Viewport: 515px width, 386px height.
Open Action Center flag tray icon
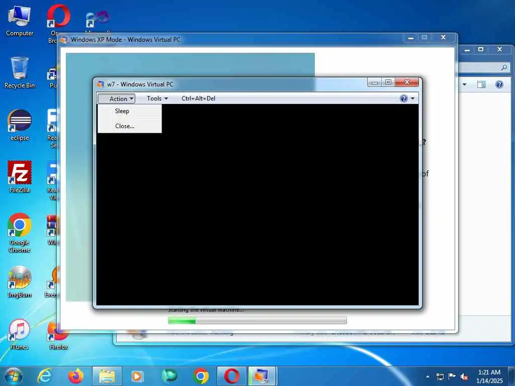[452, 376]
